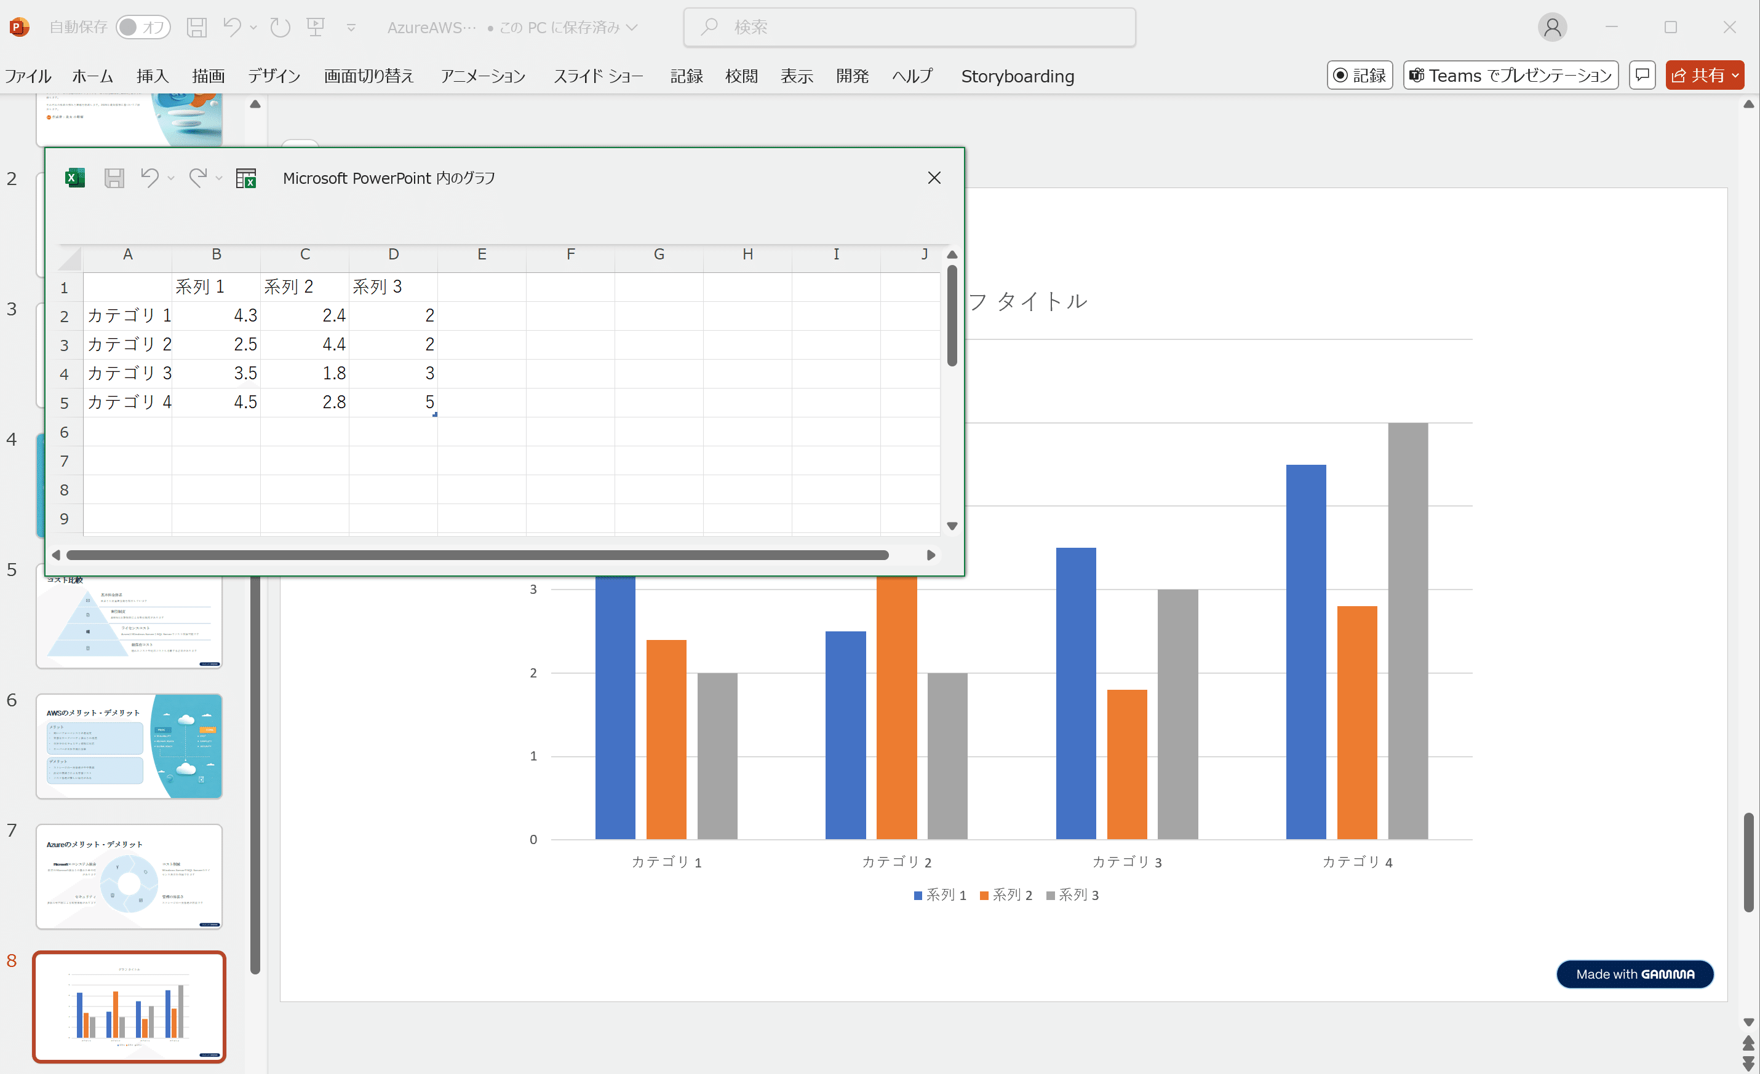Expand the Customize Quick Access Toolbar dropdown
This screenshot has height=1074, width=1760.
coord(351,27)
